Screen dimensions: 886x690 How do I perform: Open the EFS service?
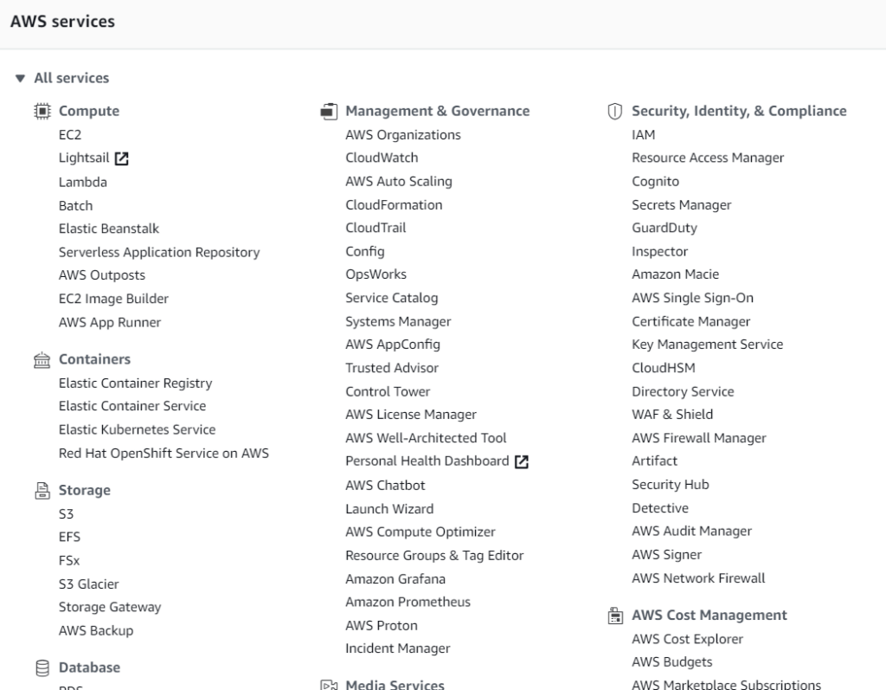point(69,537)
